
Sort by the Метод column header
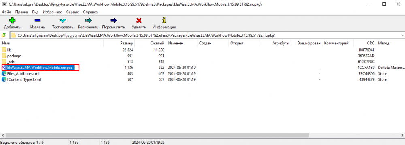pyautogui.click(x=390, y=43)
